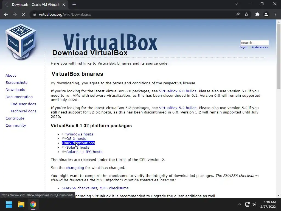The image size is (281, 211).
Task: Open the Windows Start menu
Action: 9,204
